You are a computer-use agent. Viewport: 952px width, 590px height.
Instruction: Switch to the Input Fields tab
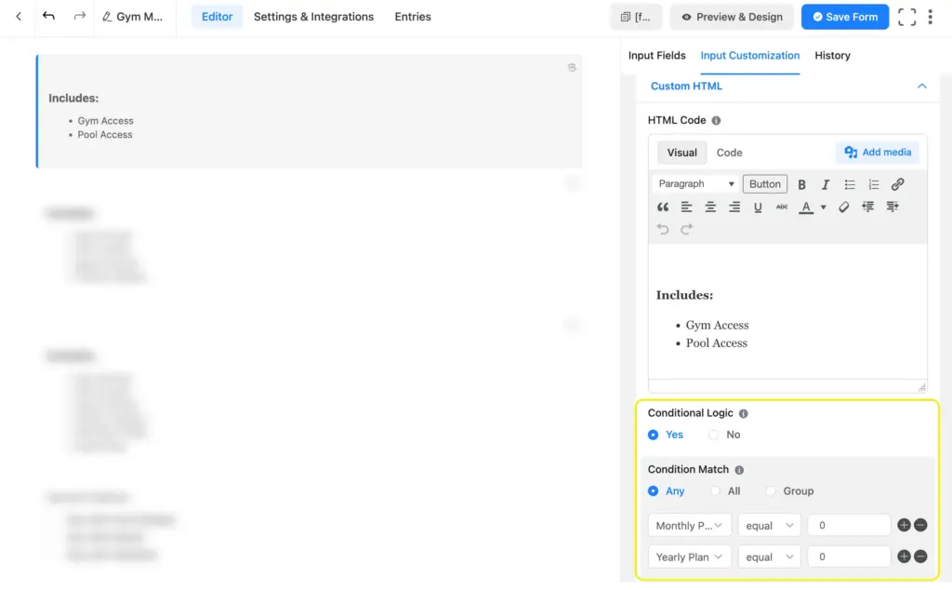click(x=657, y=56)
